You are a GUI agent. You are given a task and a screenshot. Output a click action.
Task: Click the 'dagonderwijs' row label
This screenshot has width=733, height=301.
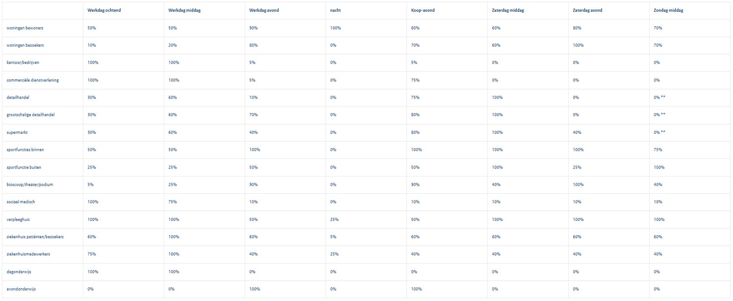tap(19, 272)
